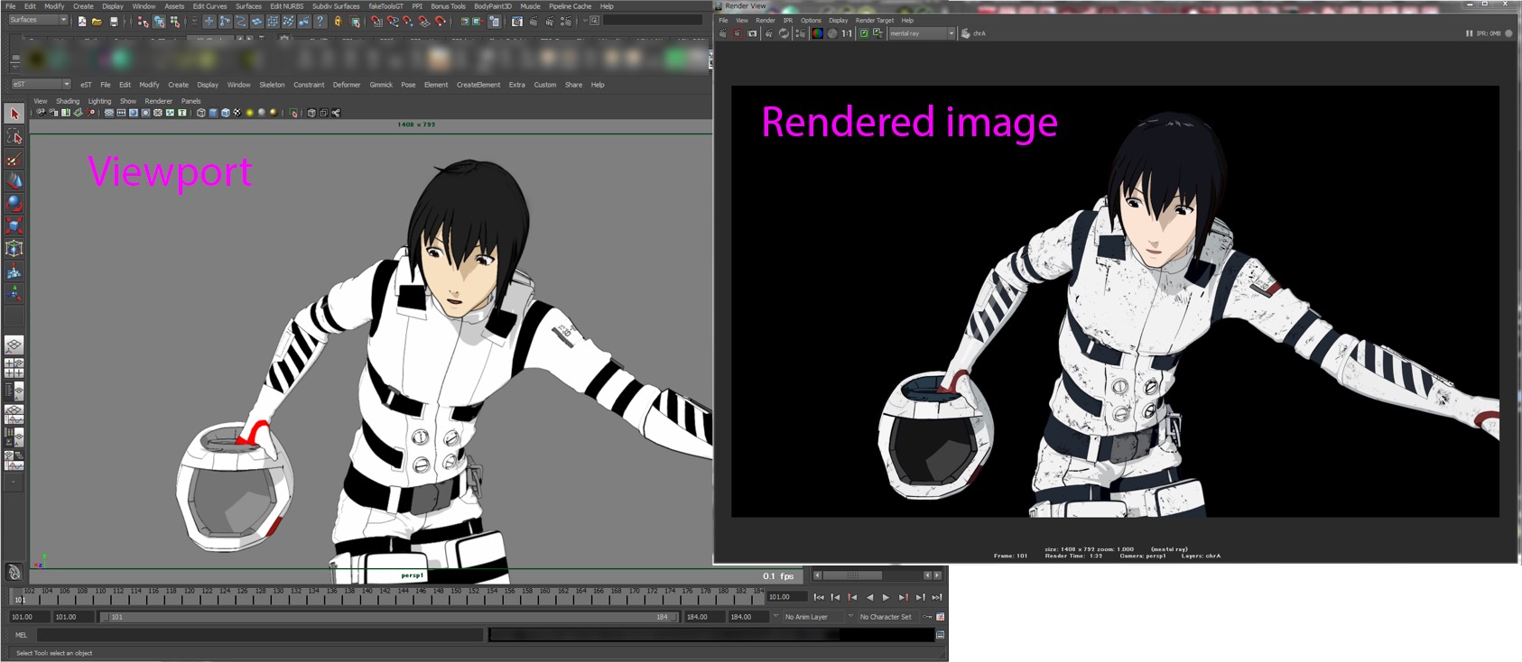Open Edit Curves menu

209,6
